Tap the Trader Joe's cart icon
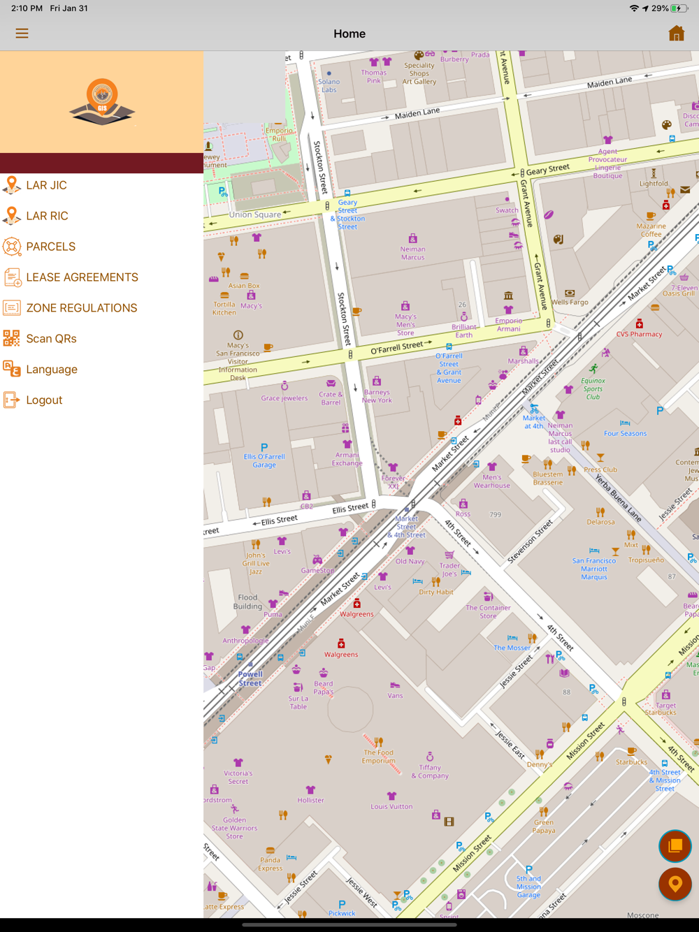This screenshot has height=932, width=699. point(449,555)
